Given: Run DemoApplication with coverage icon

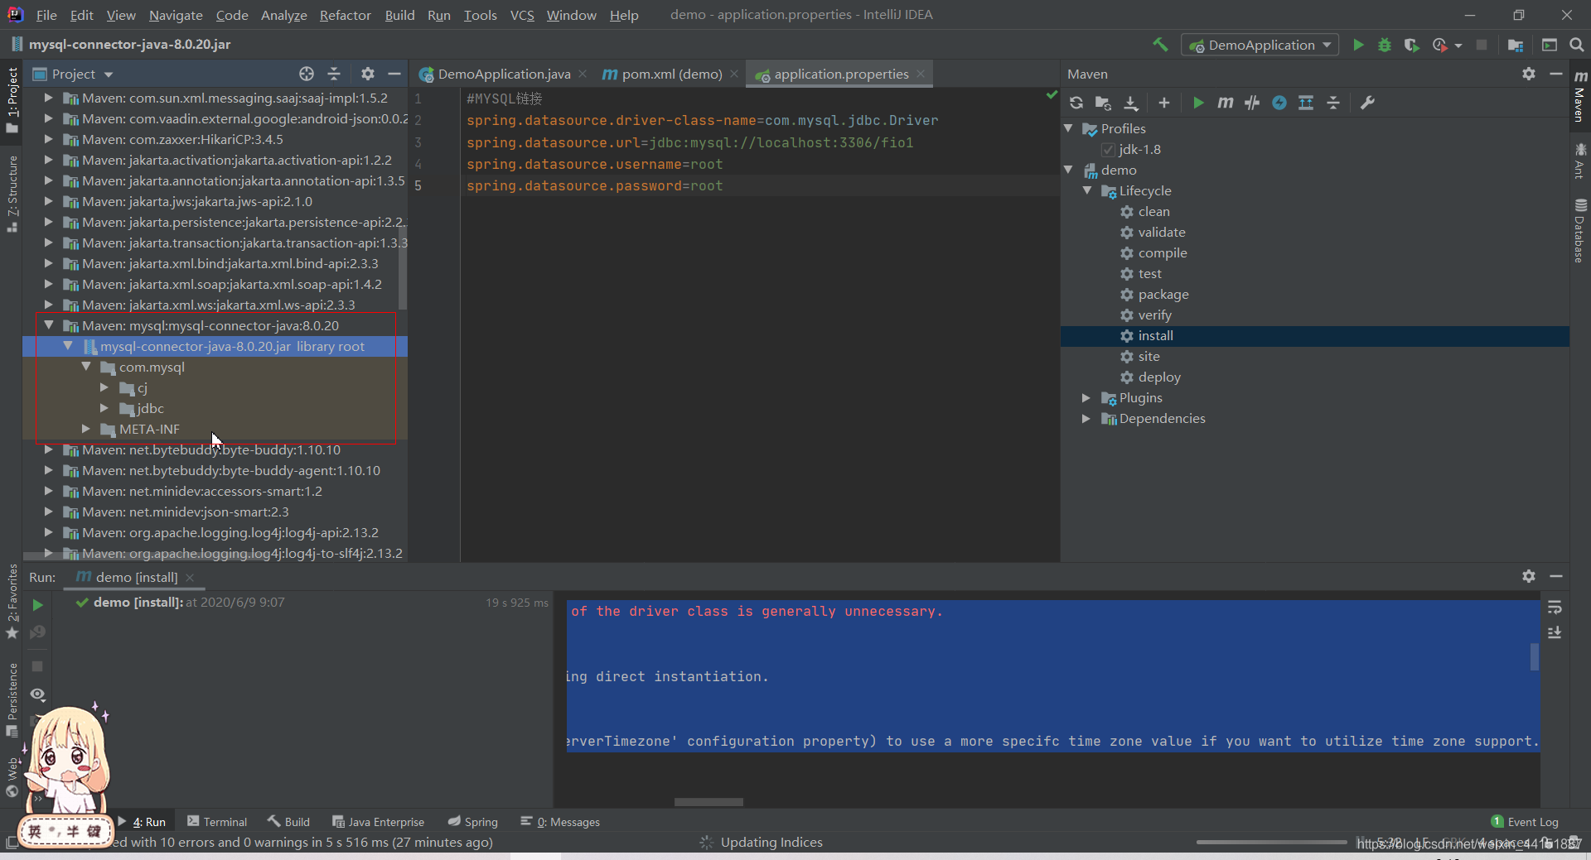Looking at the screenshot, I should click(1412, 45).
